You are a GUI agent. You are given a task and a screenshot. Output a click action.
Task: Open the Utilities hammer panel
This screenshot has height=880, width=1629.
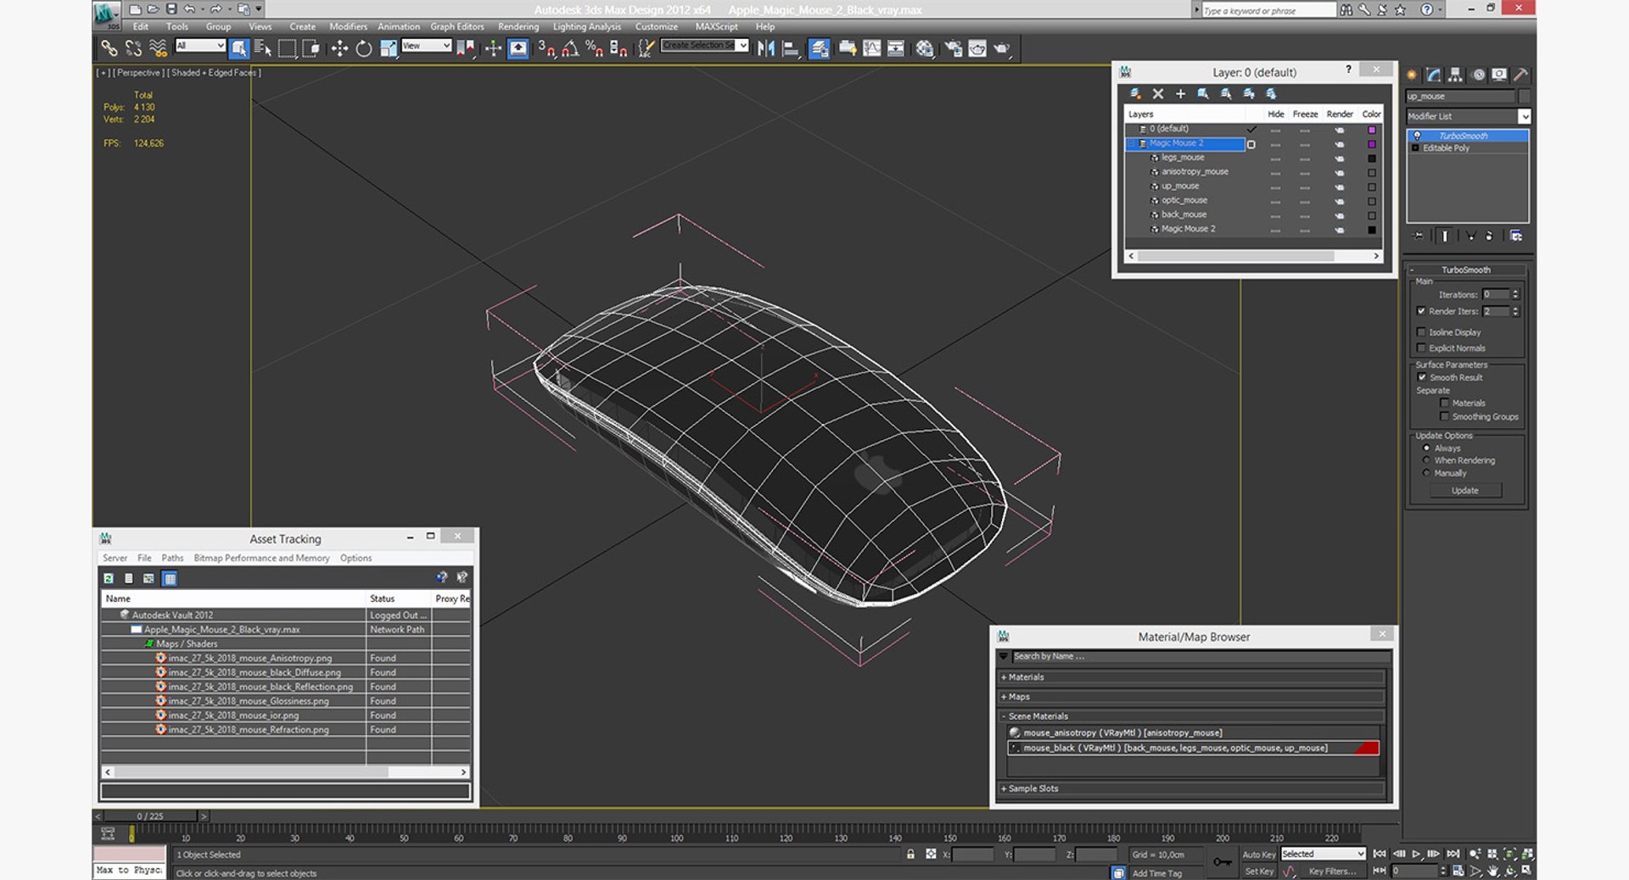pos(1521,75)
